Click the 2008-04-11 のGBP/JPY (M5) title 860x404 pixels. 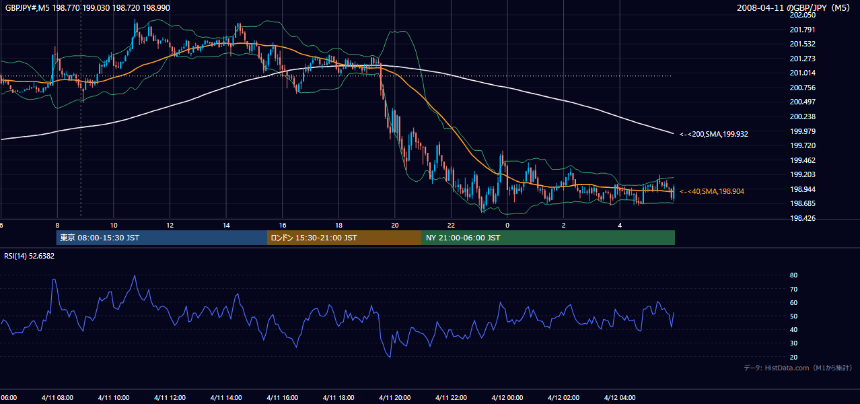pyautogui.click(x=795, y=8)
